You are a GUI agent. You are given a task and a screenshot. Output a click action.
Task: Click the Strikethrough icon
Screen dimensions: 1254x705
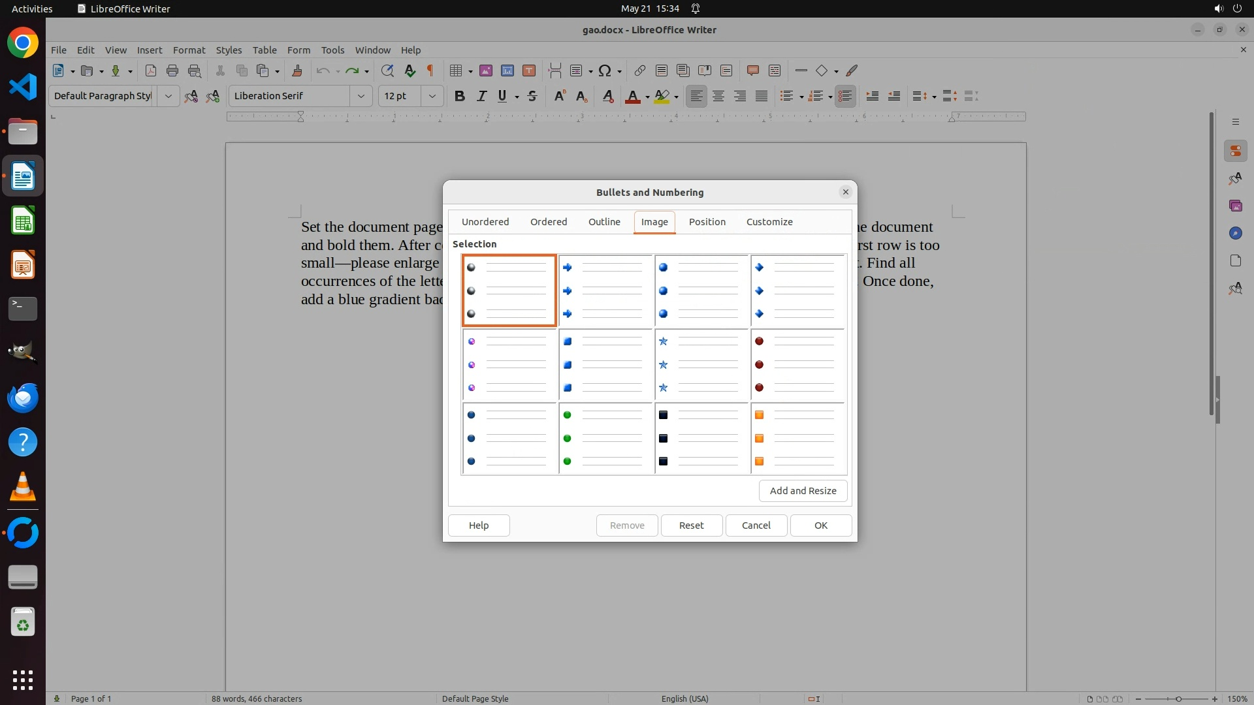tap(532, 96)
